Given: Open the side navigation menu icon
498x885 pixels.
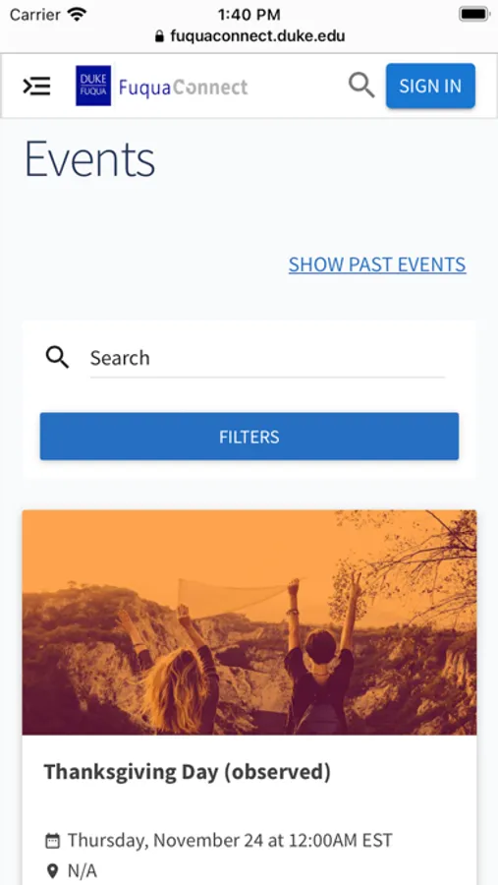Looking at the screenshot, I should click(x=36, y=86).
